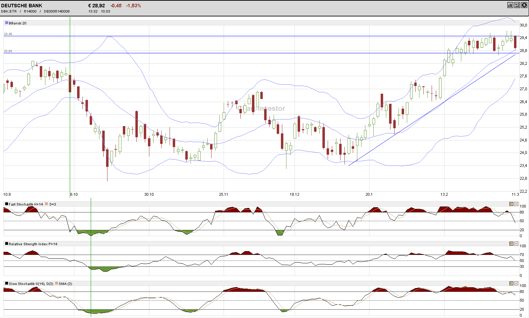Select the Slow Stochastik K(14), D(3) label

(31, 284)
